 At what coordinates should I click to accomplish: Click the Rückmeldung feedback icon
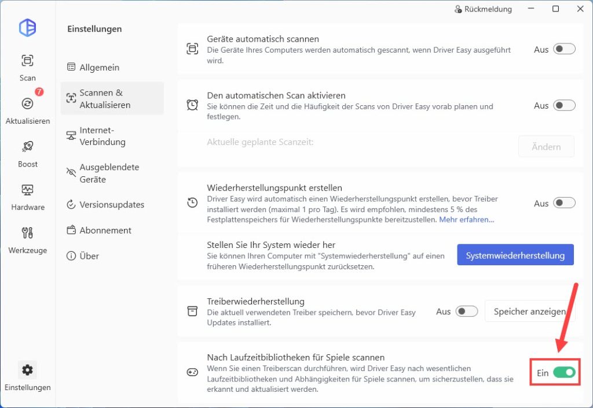(458, 9)
